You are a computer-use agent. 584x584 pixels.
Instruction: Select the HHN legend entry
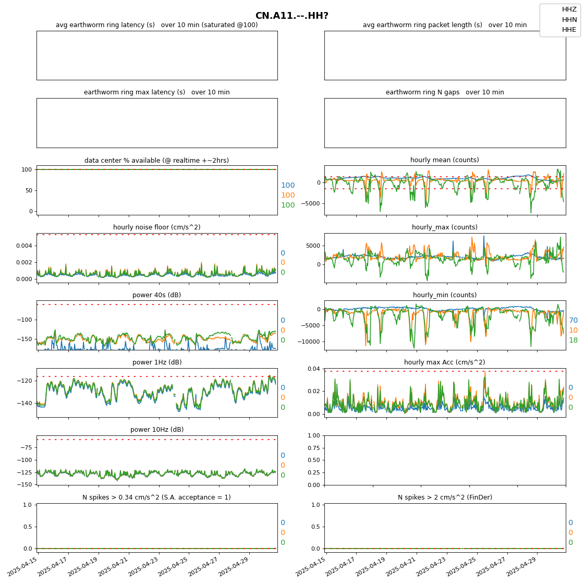pos(569,19)
